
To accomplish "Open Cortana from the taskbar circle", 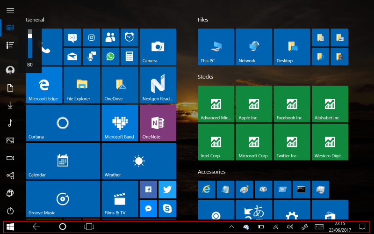I will point(63,227).
